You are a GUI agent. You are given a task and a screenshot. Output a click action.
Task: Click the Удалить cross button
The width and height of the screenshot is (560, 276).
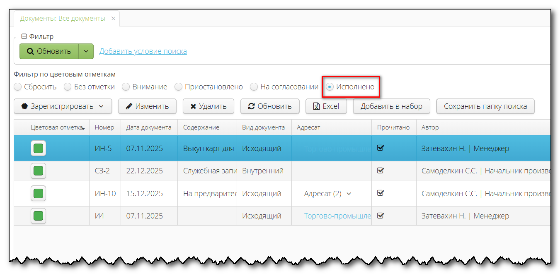point(208,106)
